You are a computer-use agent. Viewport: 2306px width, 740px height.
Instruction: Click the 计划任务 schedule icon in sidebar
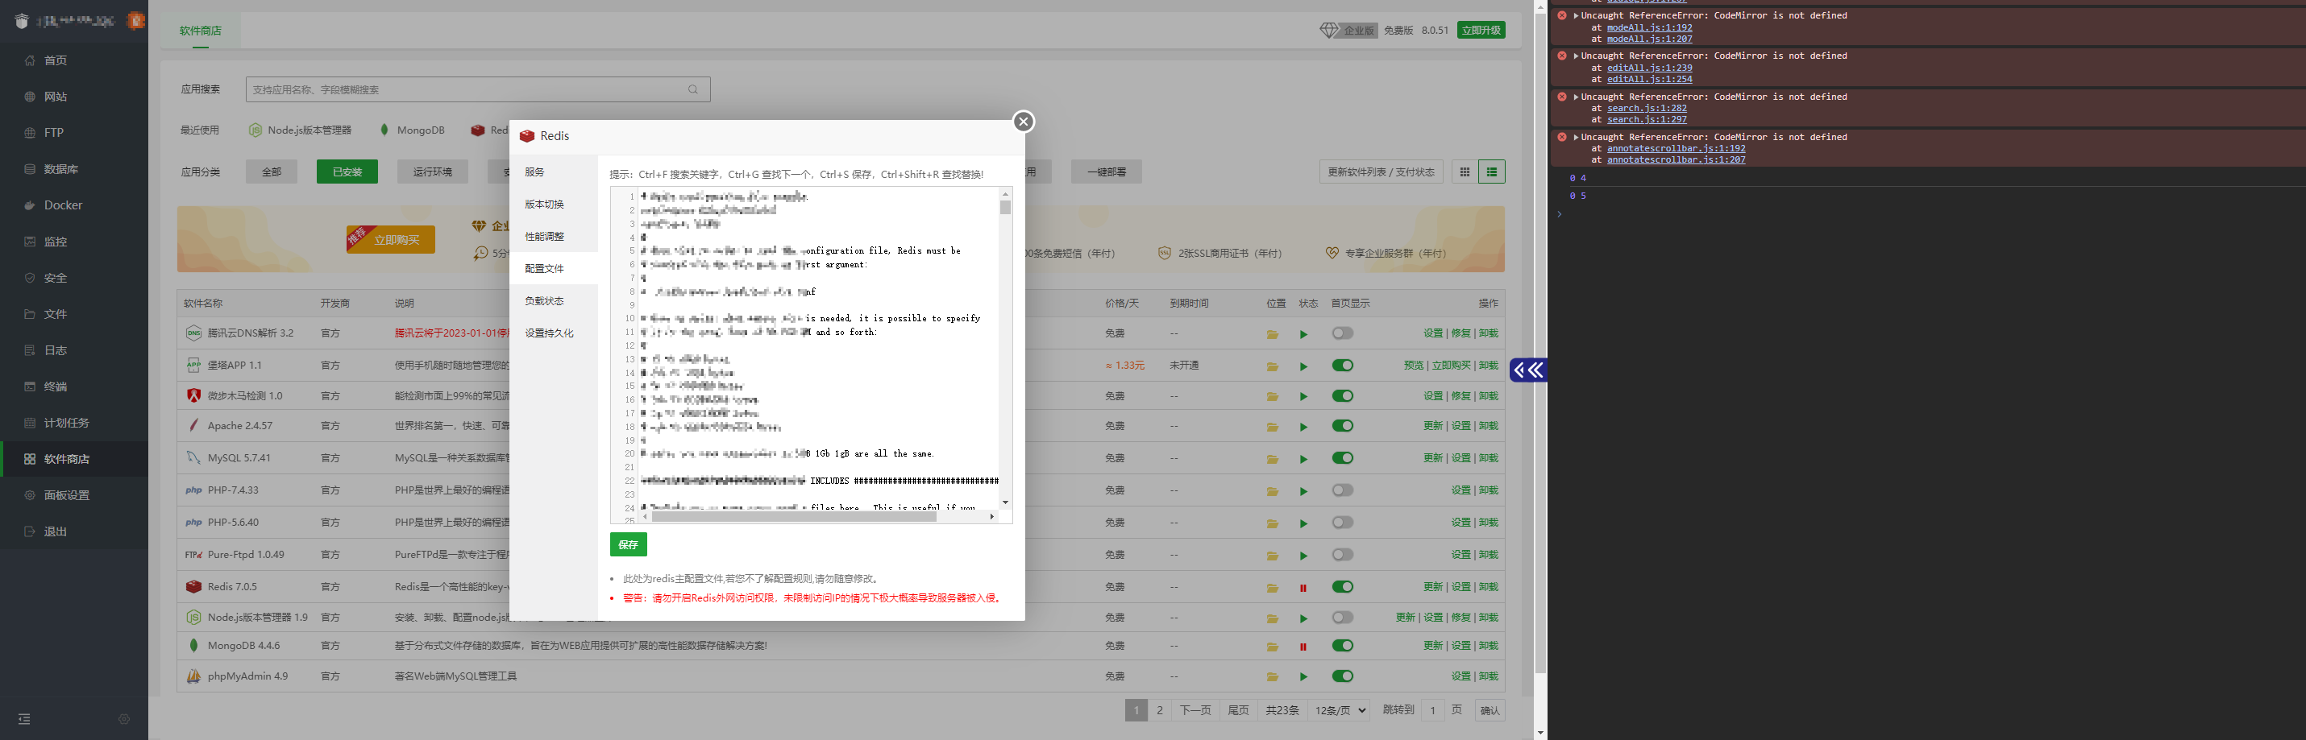30,423
